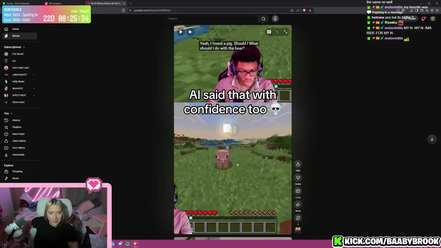Viewport: 441px width, 248px height.
Task: Open Your videos
Action: [20, 148]
